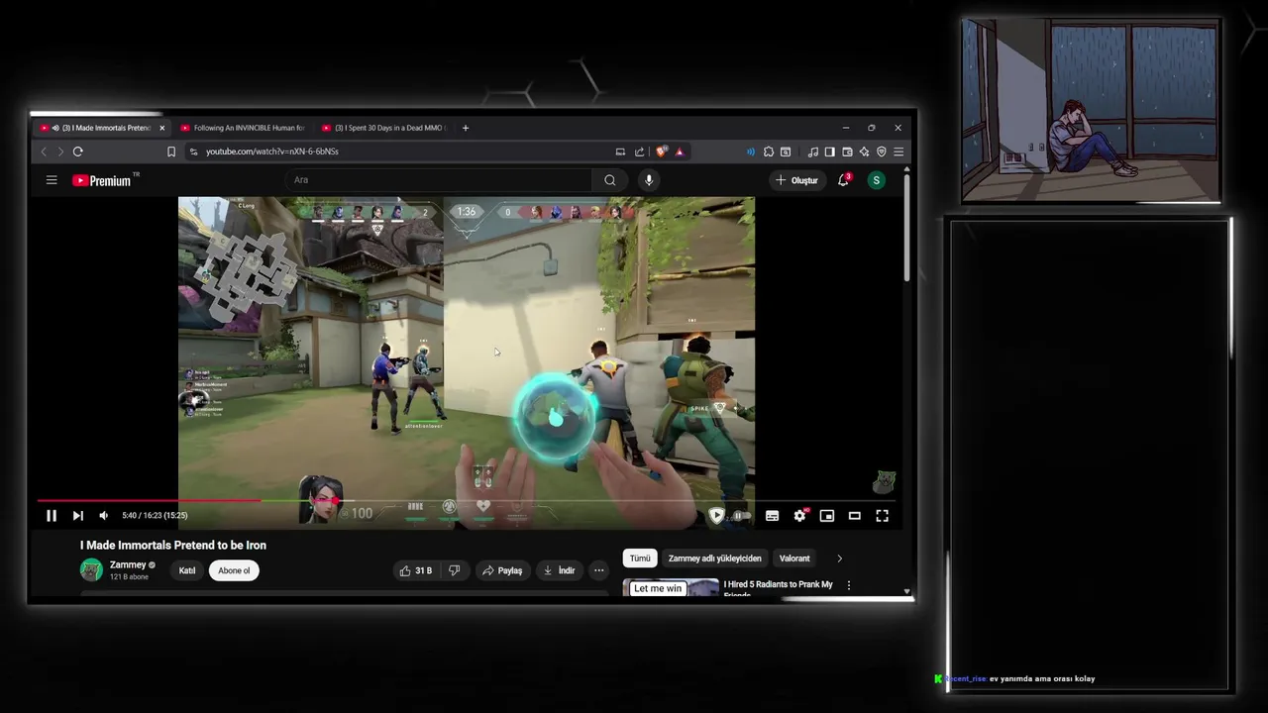
Task: Open the Brave Rewards triangle icon
Action: (680, 152)
